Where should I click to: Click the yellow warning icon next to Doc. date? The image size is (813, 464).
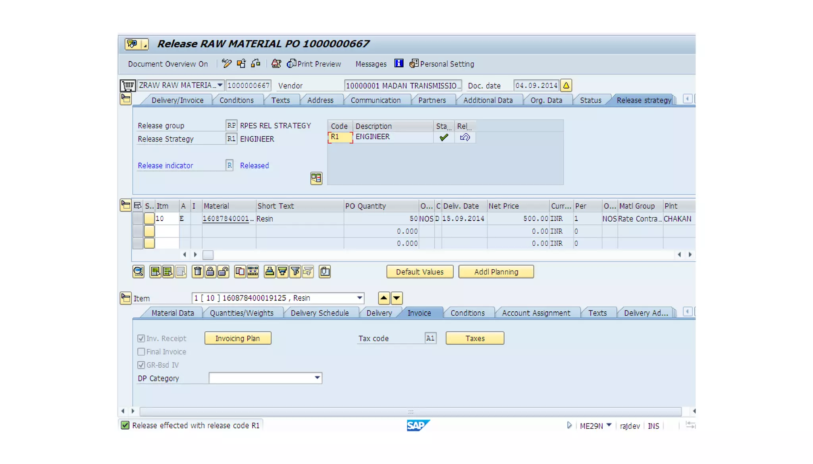coord(566,85)
